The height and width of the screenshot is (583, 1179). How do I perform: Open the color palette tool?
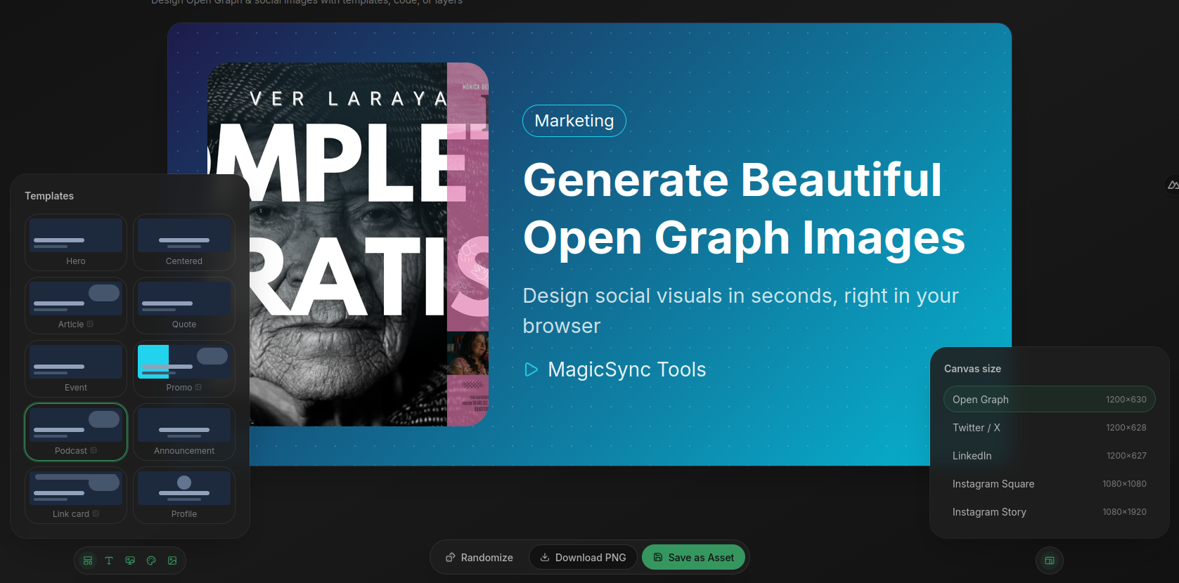[x=151, y=561]
